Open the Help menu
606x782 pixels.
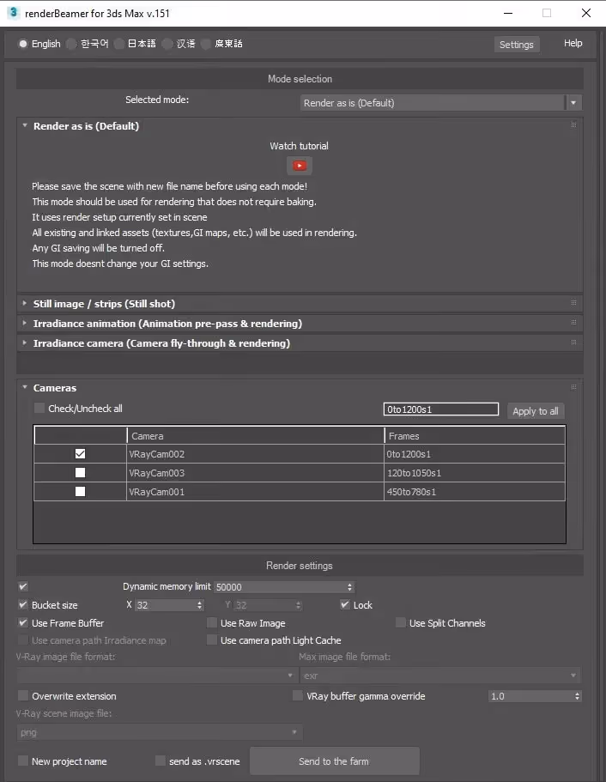click(x=573, y=44)
